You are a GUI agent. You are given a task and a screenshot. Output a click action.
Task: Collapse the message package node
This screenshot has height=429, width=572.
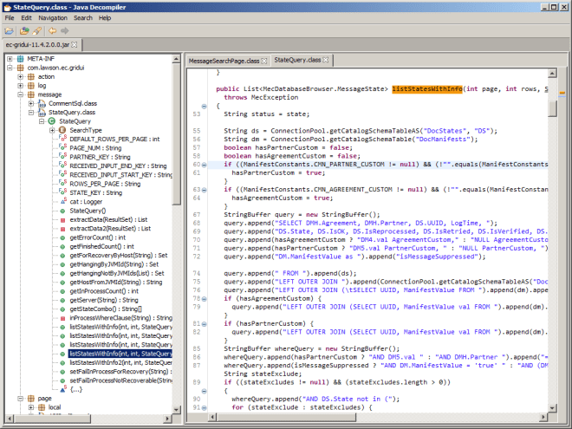[20, 94]
